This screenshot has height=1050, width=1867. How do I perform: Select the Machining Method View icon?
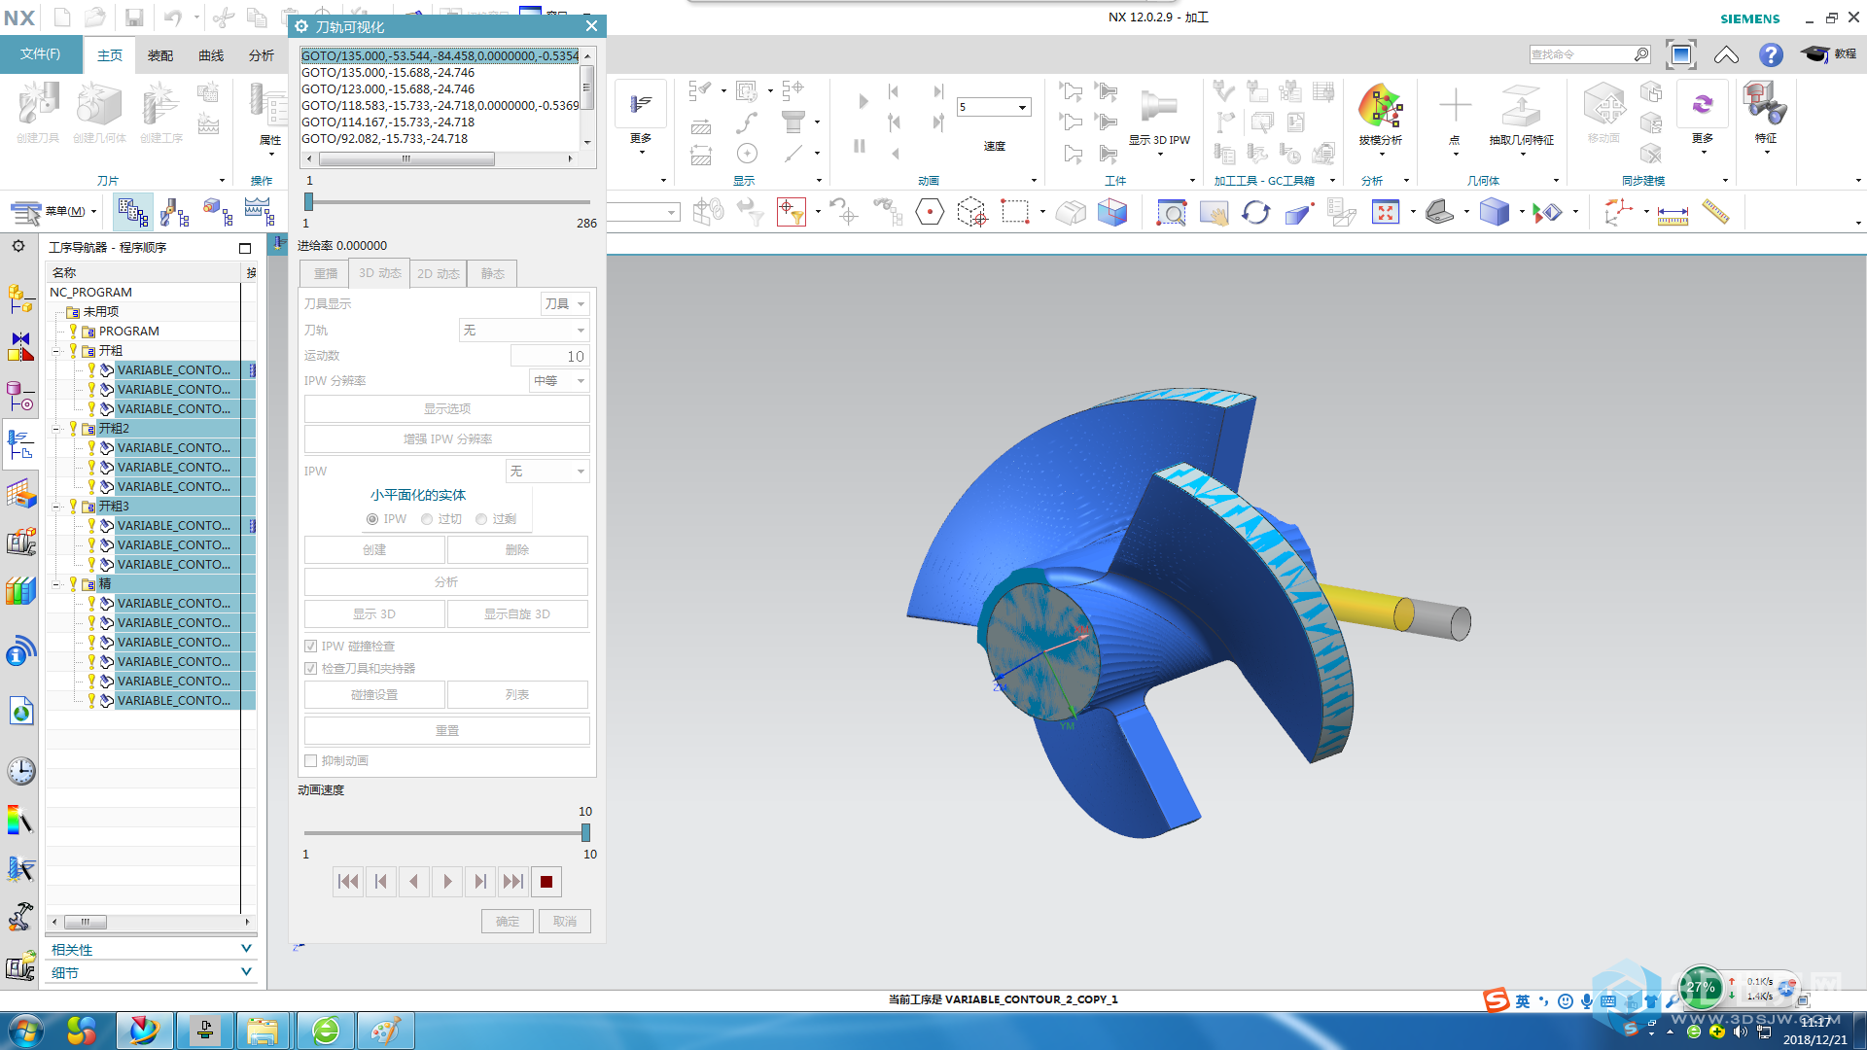260,211
